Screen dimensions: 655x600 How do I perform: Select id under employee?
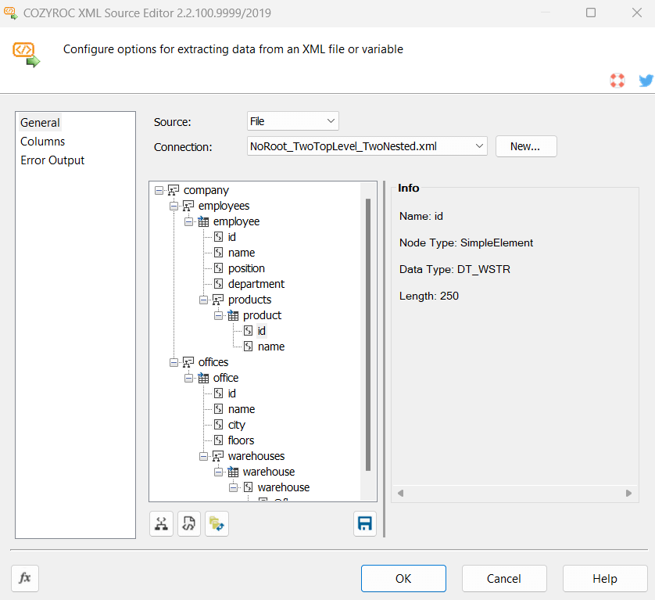pos(232,237)
